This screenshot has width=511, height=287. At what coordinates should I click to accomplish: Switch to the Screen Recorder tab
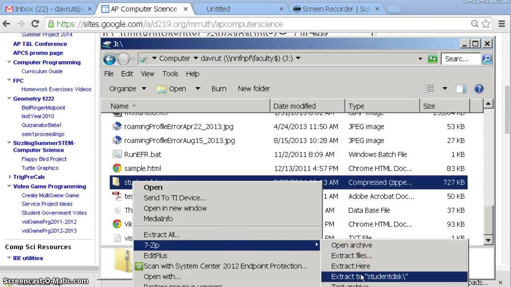point(336,9)
